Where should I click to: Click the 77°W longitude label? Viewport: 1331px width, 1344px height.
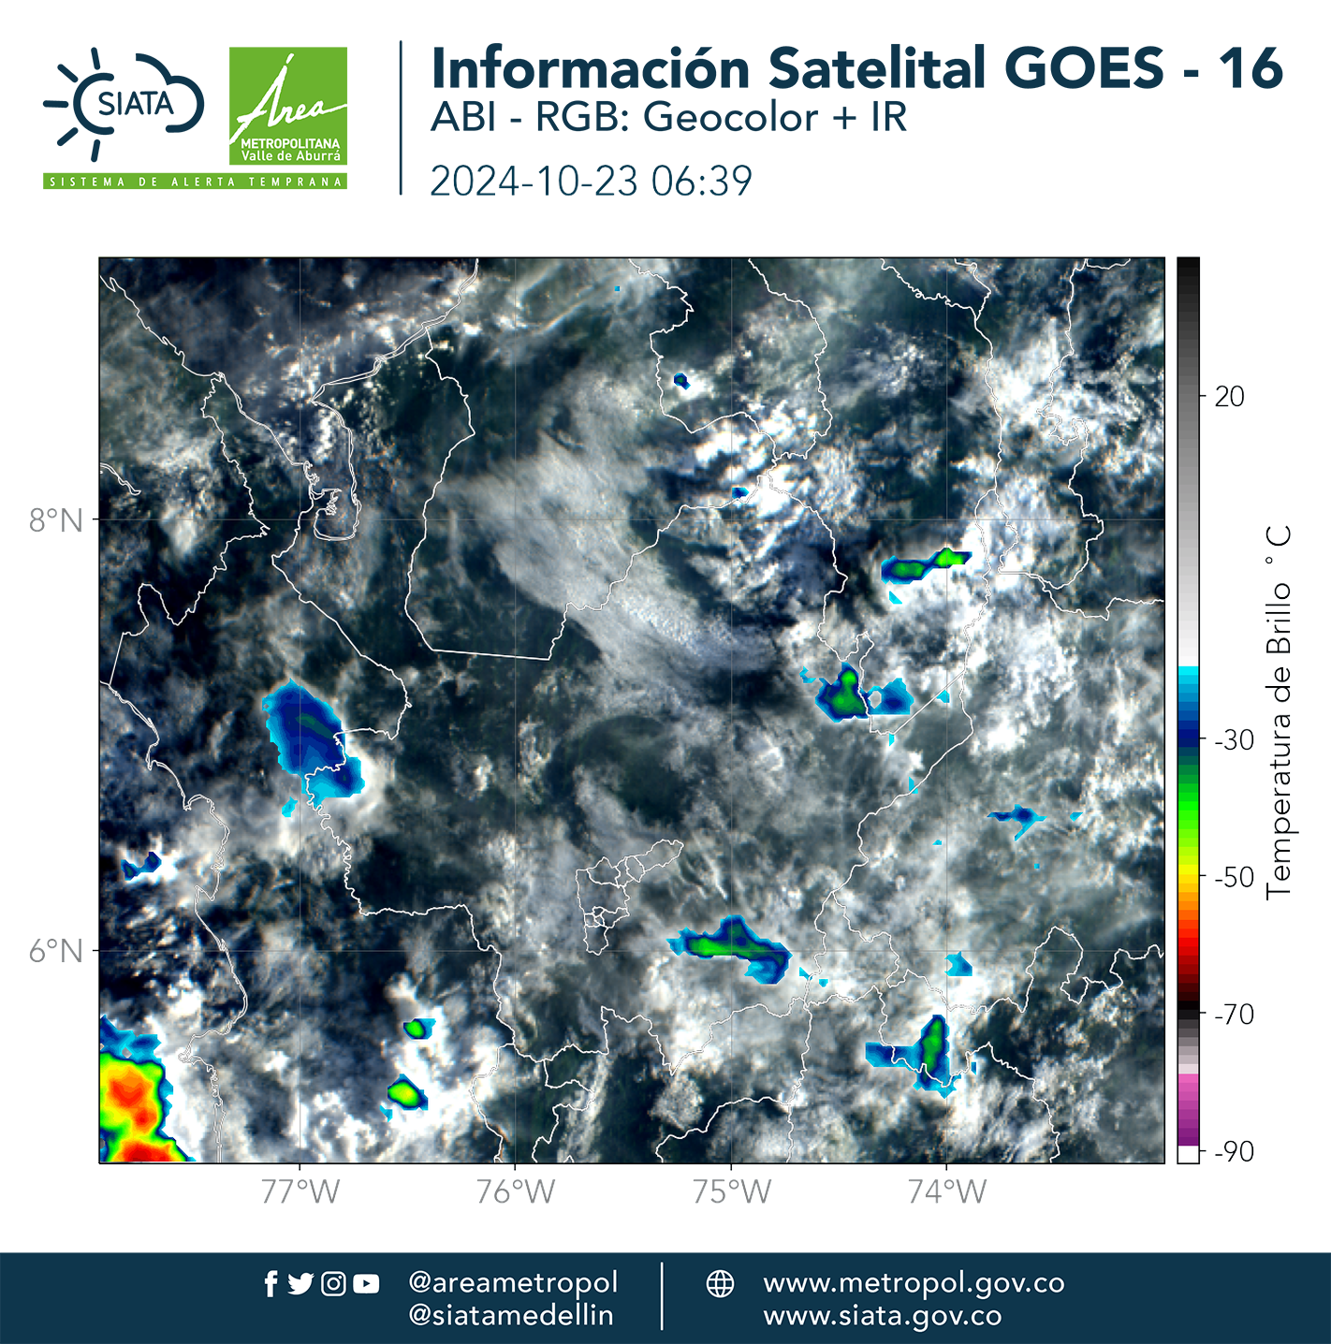(300, 1191)
